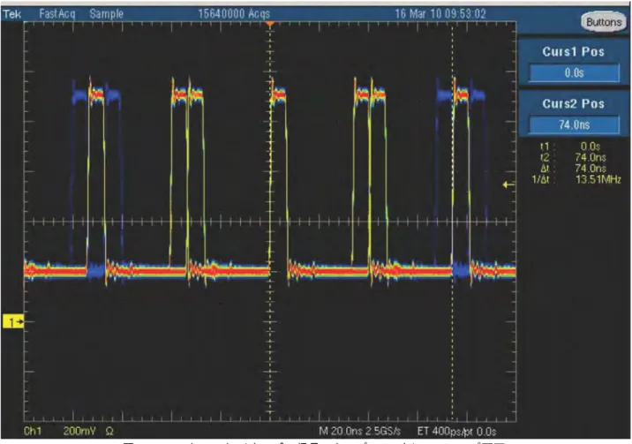
Task: Click the 1/Δt 13.51MHz readout
Action: [x=576, y=180]
